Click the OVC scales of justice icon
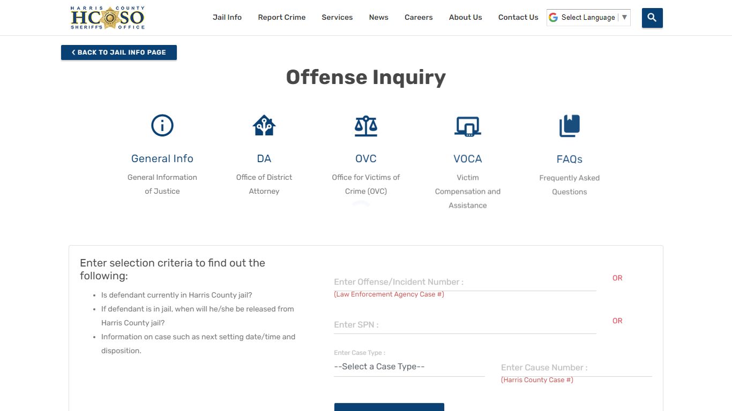 [366, 126]
